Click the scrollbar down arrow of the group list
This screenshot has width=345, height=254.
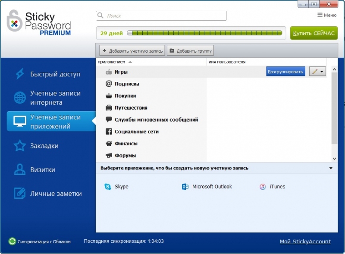point(335,159)
